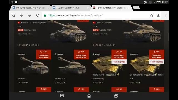
Task: Tap the 3 575,00 ₽ price of the Объект 252У bundle
Action: 98,45
